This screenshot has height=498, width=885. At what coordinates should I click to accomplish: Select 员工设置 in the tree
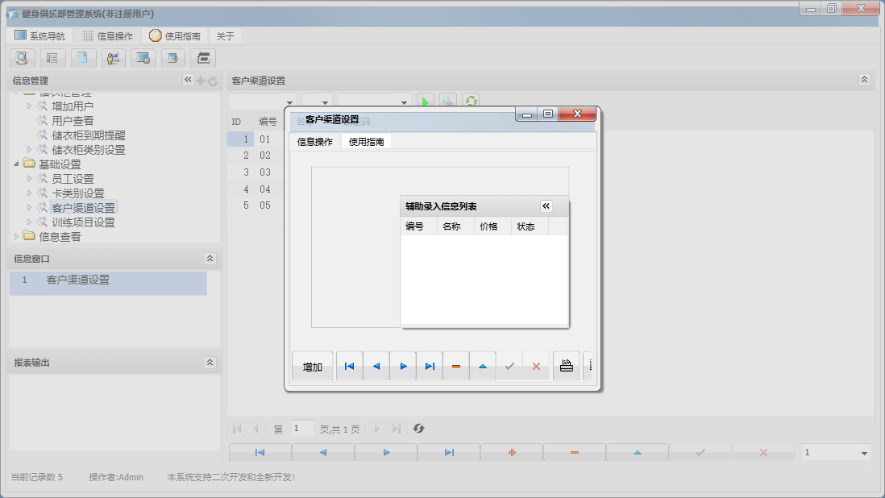point(73,179)
